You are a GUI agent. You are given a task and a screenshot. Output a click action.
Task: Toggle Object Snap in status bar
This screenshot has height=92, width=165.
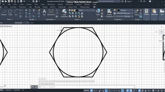(122, 90)
